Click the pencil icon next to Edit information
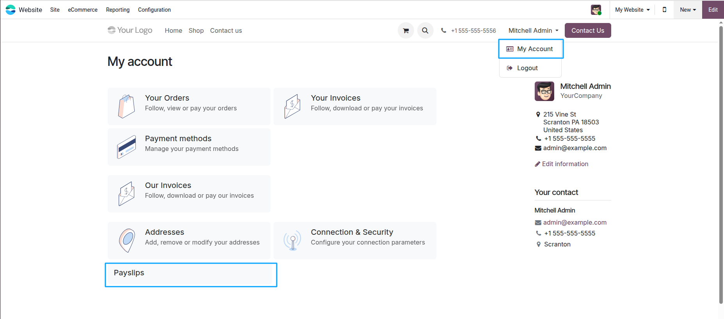Image resolution: width=724 pixels, height=319 pixels. pyautogui.click(x=537, y=164)
